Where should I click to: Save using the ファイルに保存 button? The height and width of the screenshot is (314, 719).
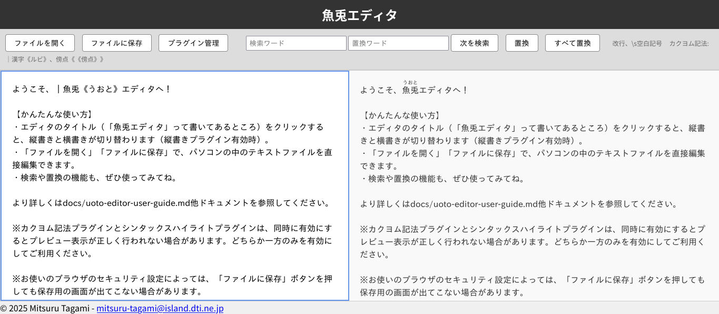click(x=116, y=43)
